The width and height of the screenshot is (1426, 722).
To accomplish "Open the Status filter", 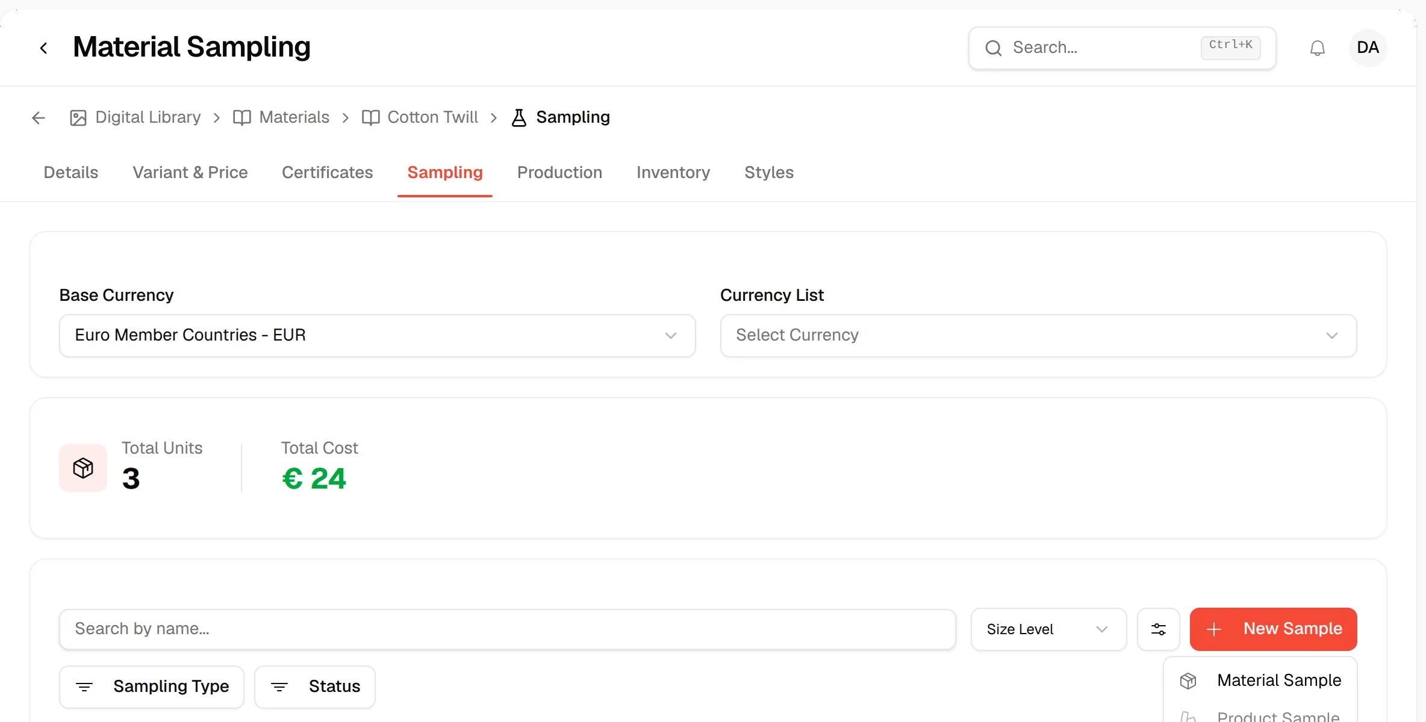I will pos(315,687).
